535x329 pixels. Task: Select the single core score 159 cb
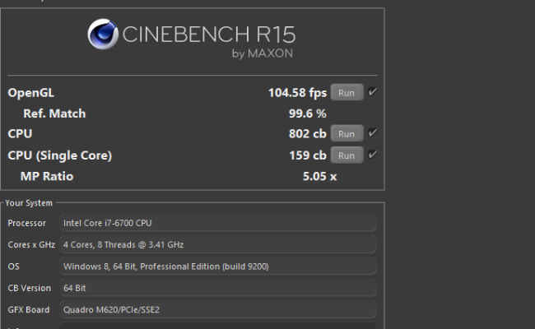(308, 155)
